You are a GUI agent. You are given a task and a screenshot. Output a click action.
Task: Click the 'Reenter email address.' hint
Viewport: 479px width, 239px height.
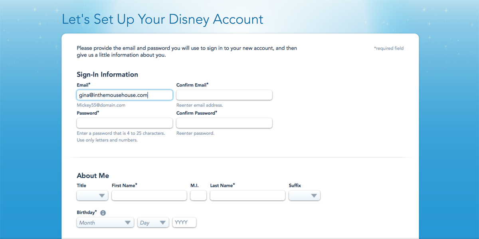[x=200, y=105]
